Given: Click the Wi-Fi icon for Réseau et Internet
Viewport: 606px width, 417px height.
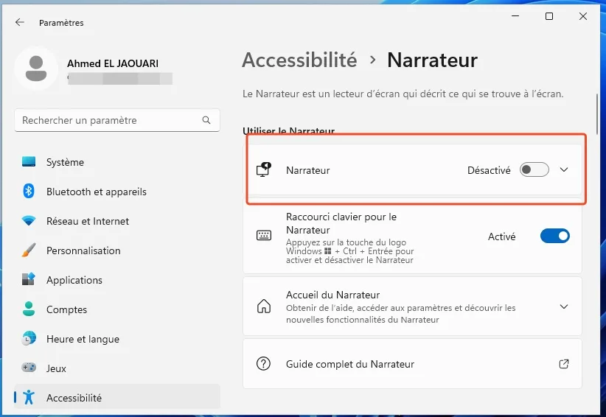Looking at the screenshot, I should tap(29, 221).
